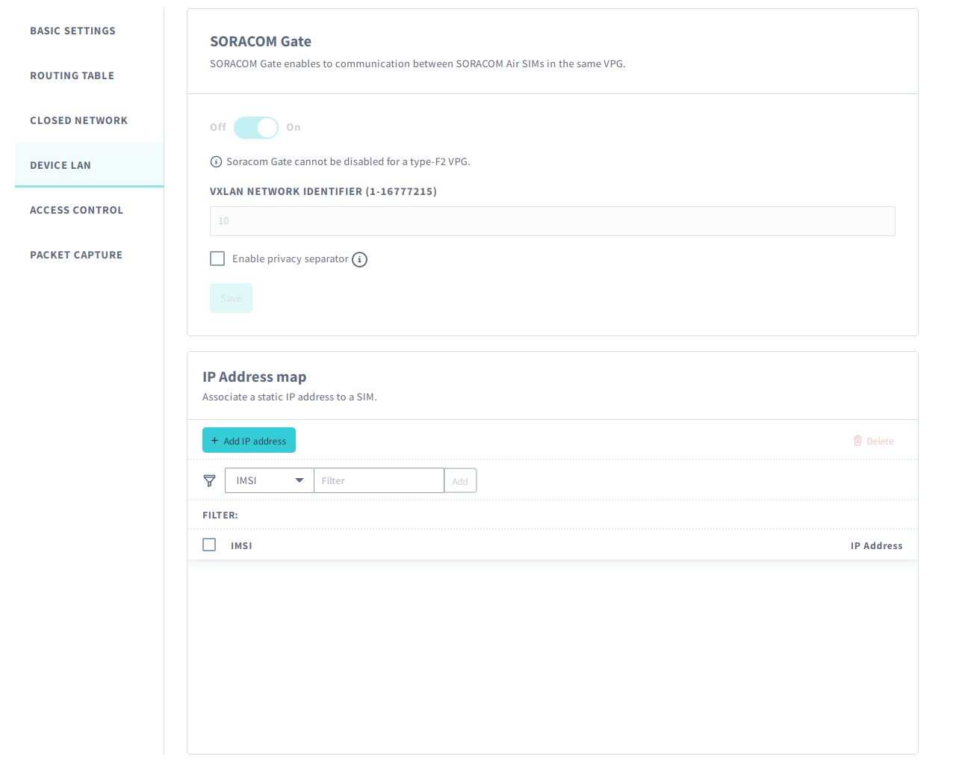The width and height of the screenshot is (956, 762).
Task: Open the Access Control tab
Action: pos(76,210)
